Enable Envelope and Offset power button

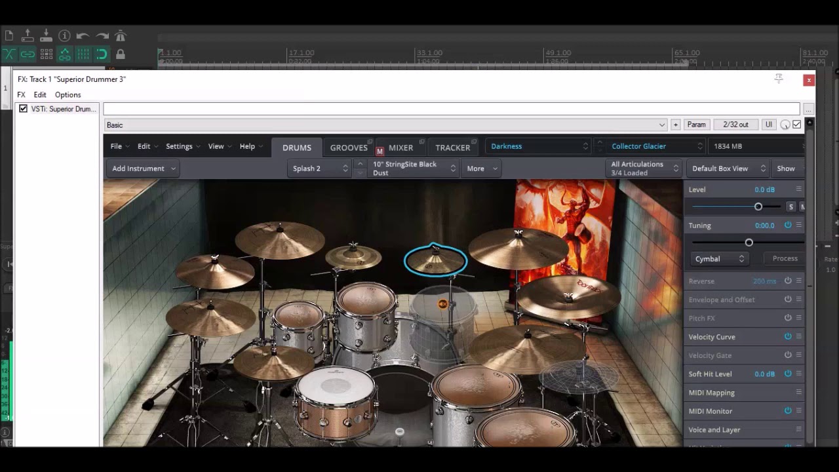(x=788, y=299)
